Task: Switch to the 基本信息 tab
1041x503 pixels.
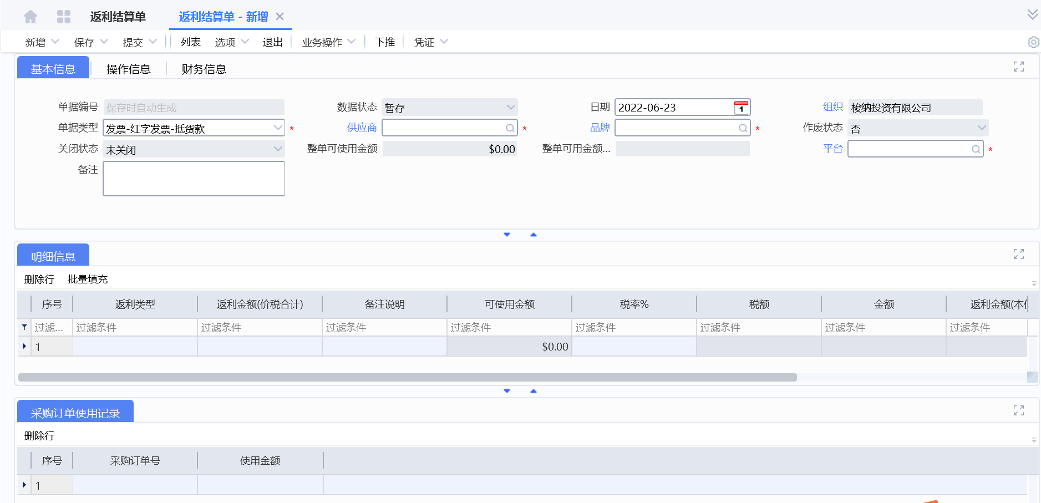Action: 53,68
